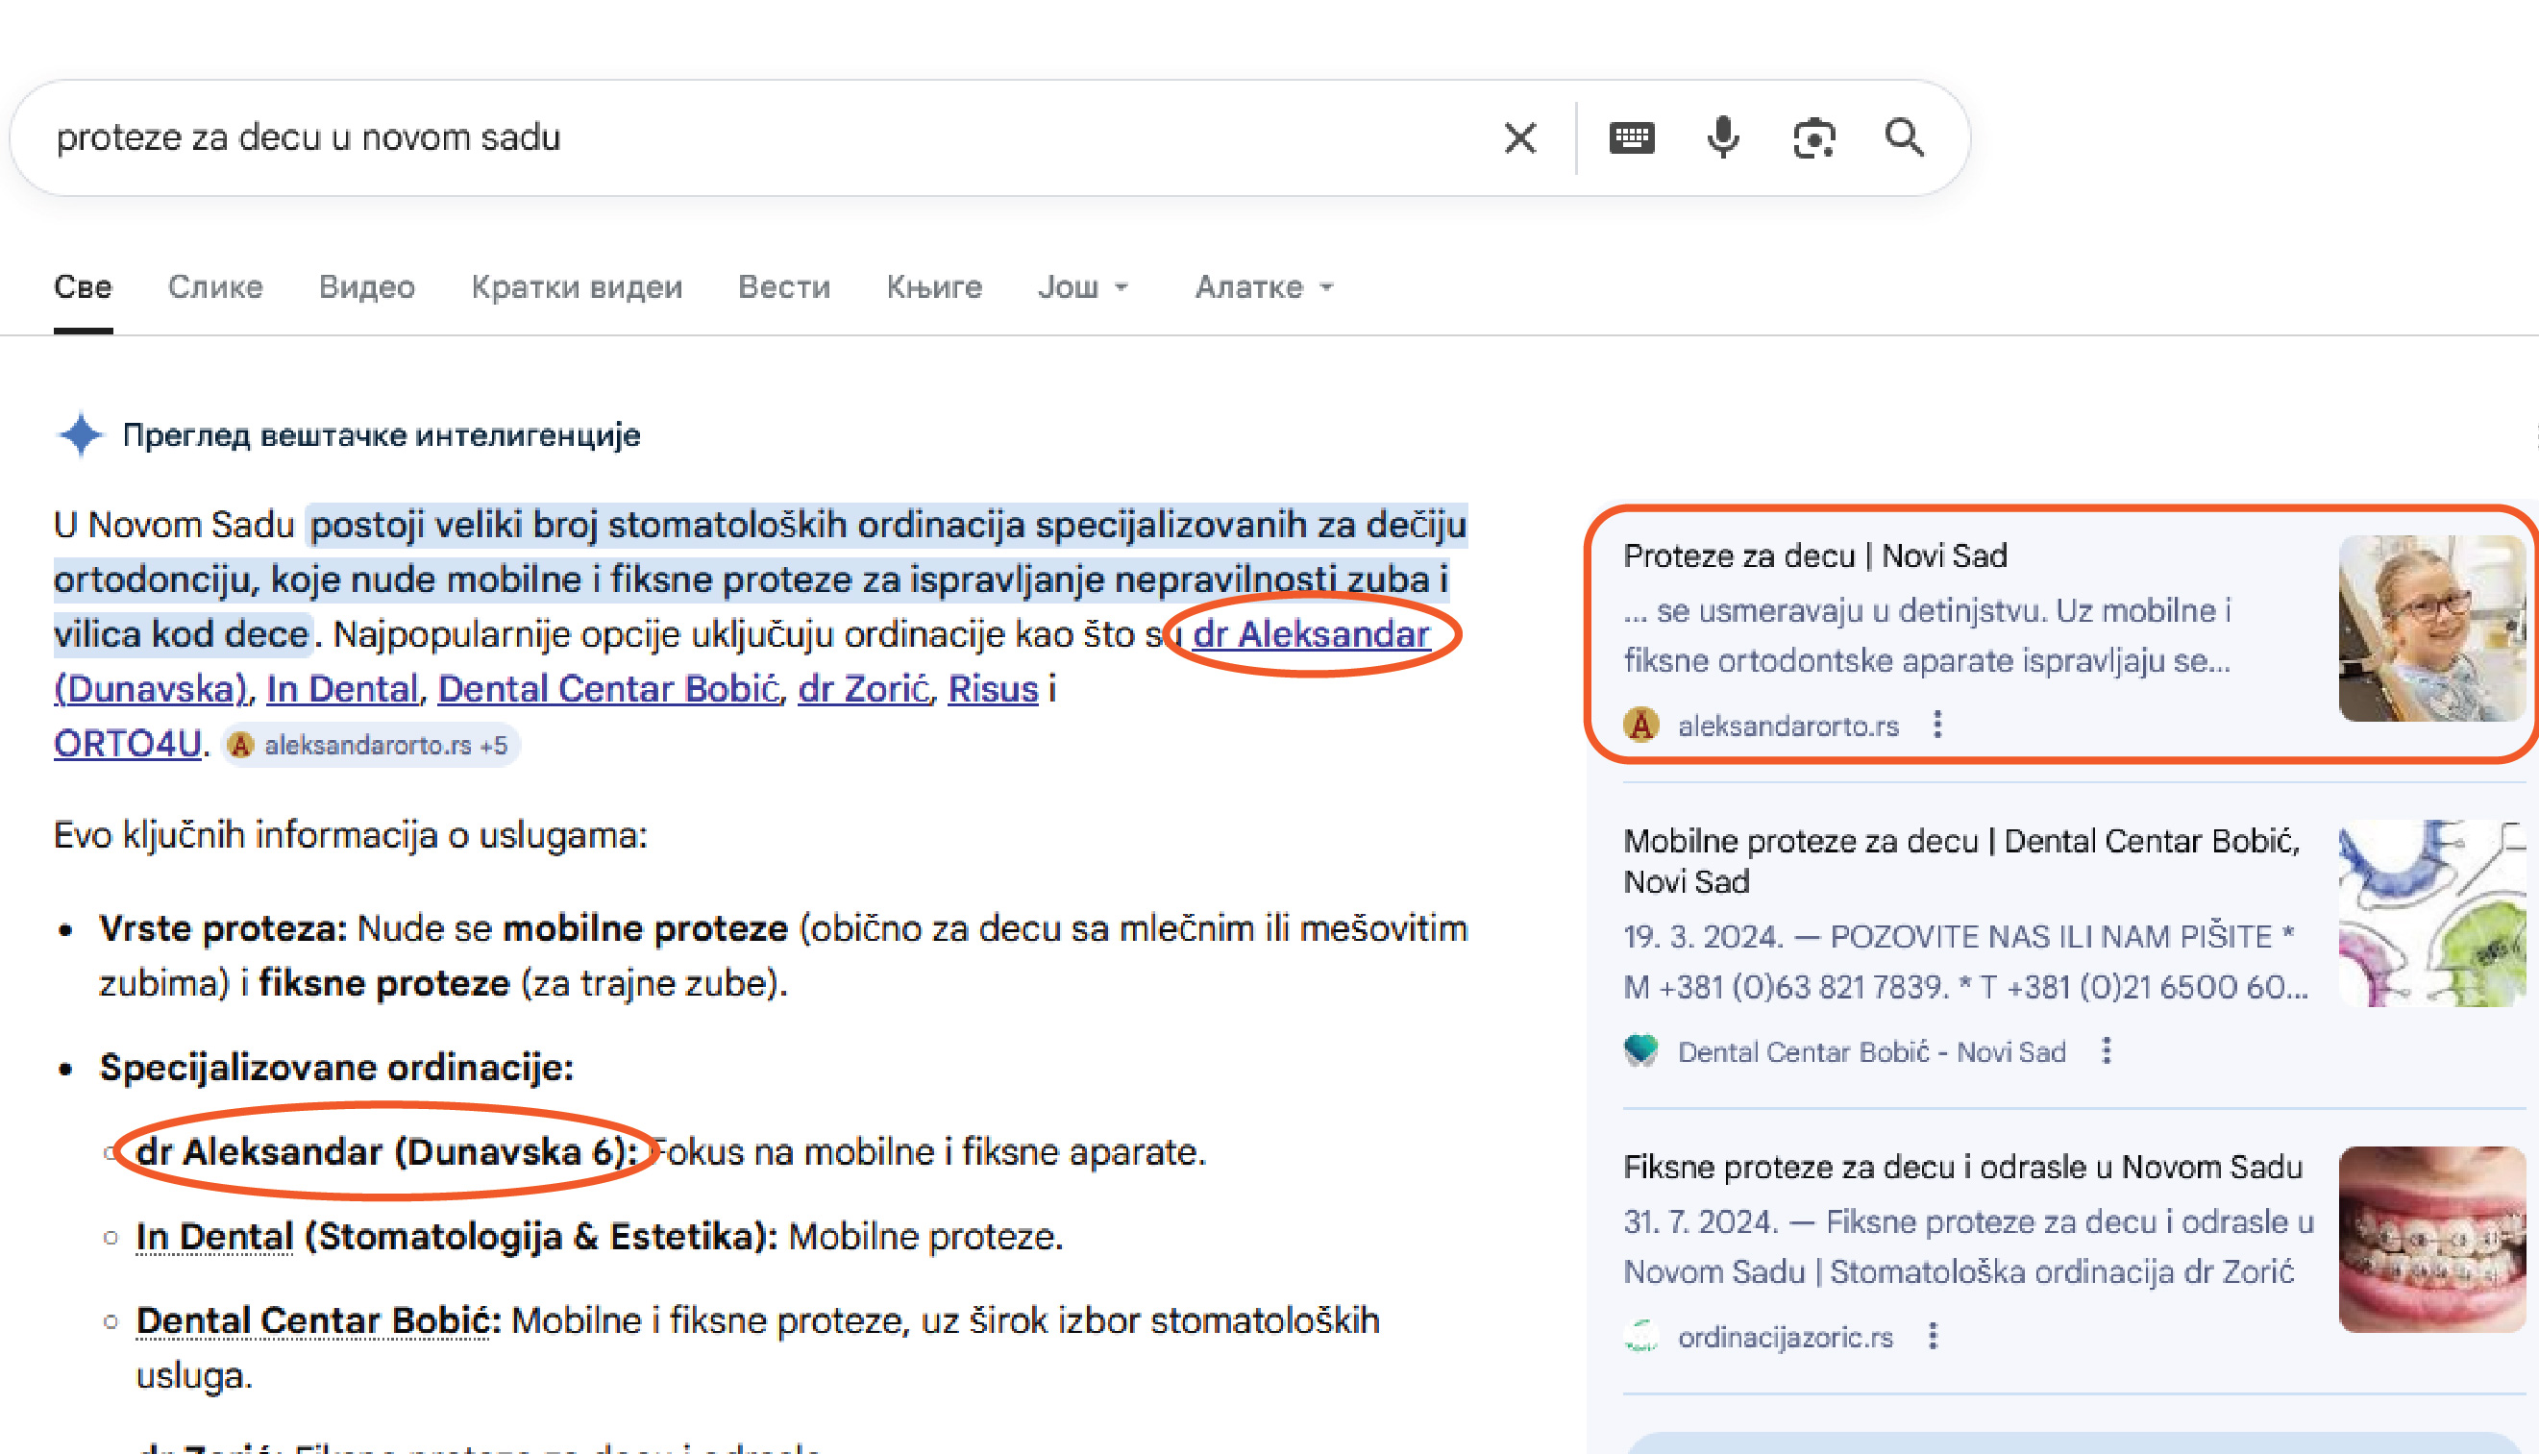The image size is (2539, 1454).
Task: Clear the search query with the X icon
Action: point(1520,137)
